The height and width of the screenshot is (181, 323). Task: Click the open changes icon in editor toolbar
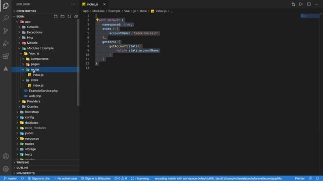pos(293,5)
